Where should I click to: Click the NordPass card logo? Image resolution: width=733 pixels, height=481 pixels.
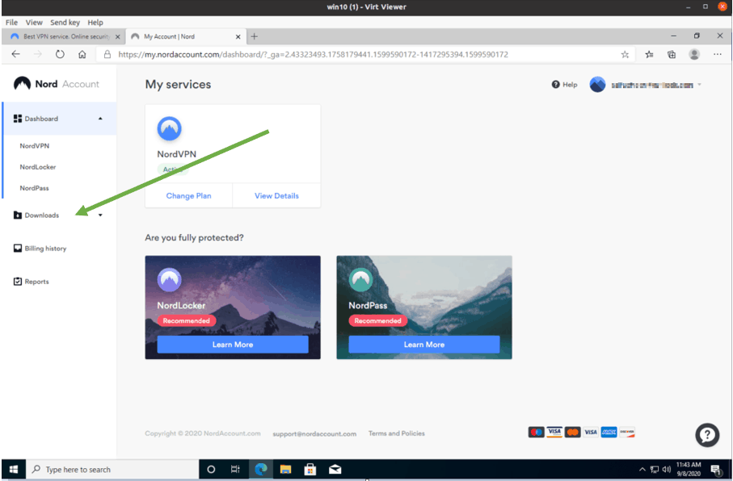point(361,280)
